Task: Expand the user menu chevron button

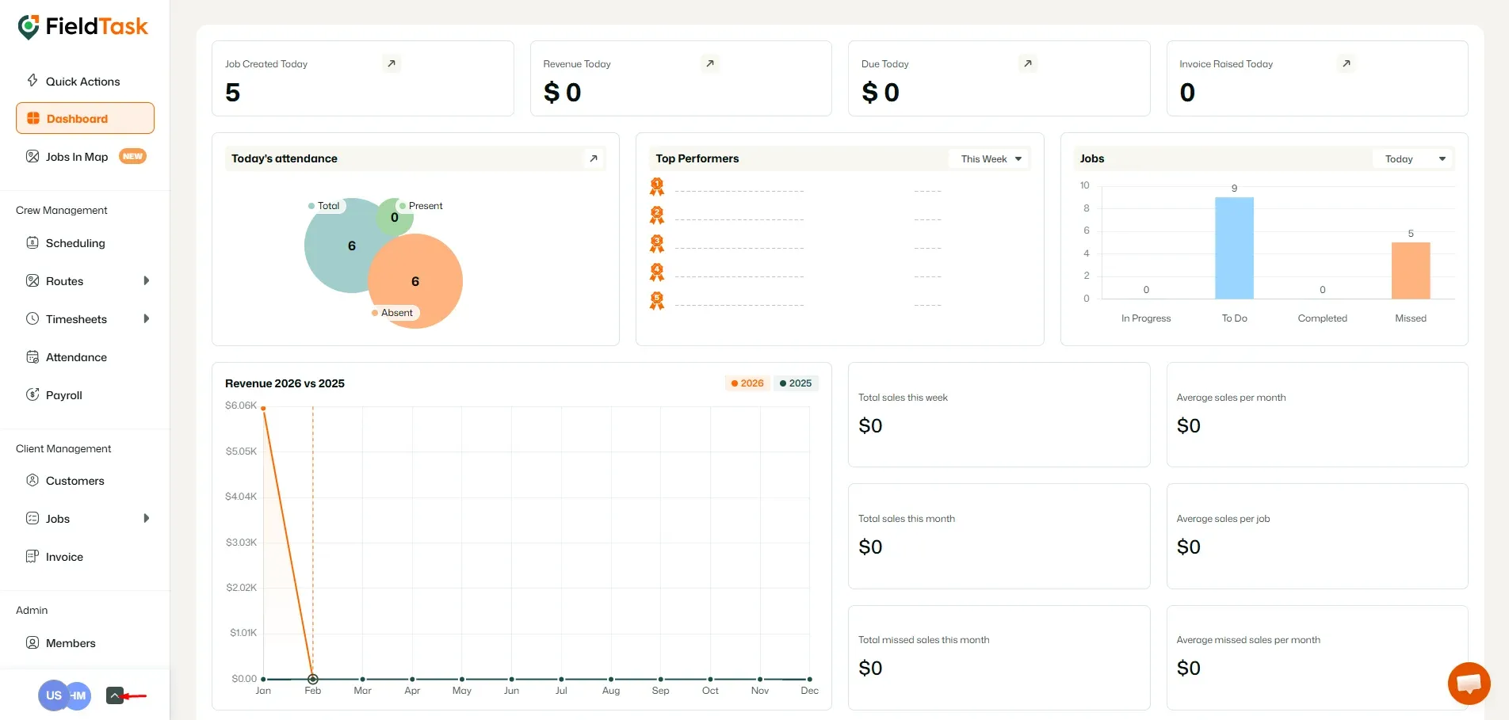Action: click(x=115, y=695)
